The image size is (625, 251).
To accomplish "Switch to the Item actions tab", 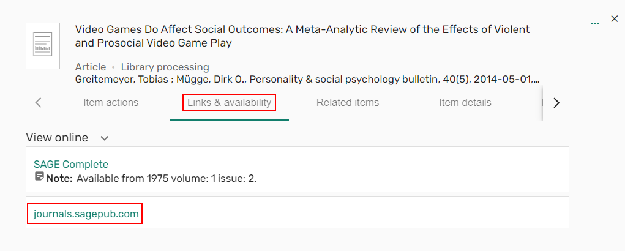I will (x=111, y=103).
